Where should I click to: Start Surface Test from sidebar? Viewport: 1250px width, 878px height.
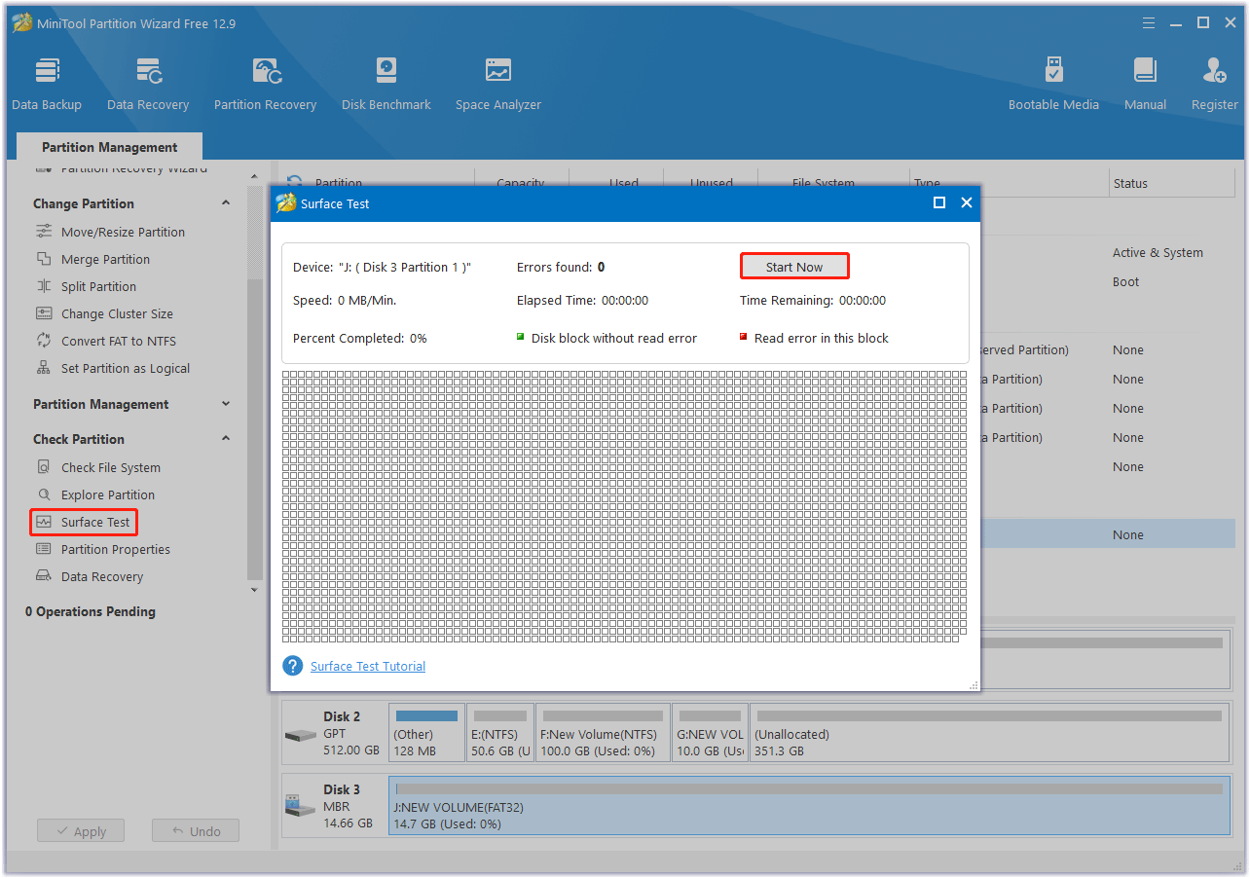pos(84,522)
